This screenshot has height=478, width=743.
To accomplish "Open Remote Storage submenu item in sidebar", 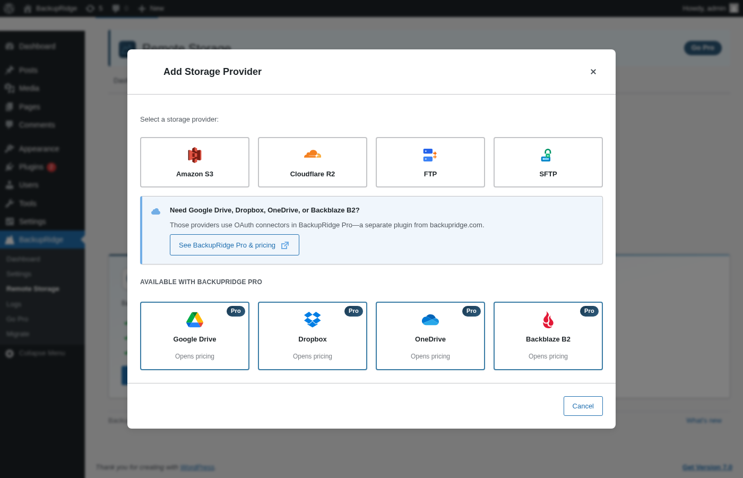I will 33,289.
